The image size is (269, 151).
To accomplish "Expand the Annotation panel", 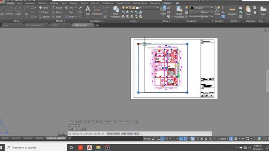I will pyautogui.click(x=97, y=21).
